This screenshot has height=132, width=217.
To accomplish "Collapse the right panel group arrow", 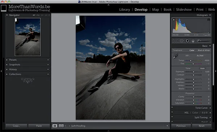I will (216, 71).
